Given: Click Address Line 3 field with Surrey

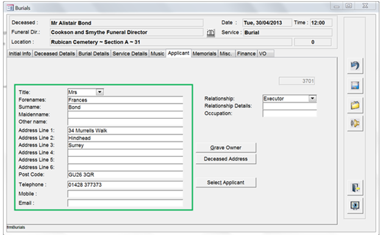Looking at the screenshot, I should click(125, 146).
